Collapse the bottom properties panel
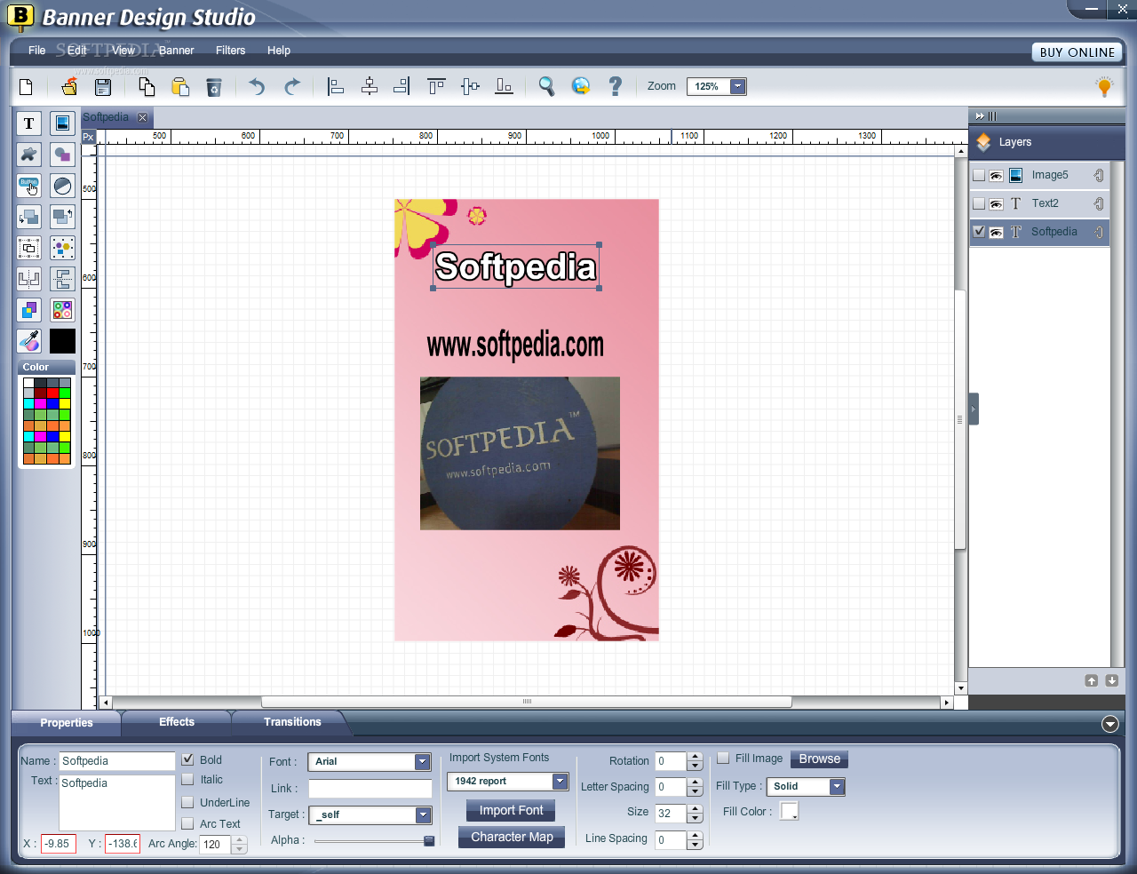This screenshot has height=874, width=1137. (x=1110, y=724)
